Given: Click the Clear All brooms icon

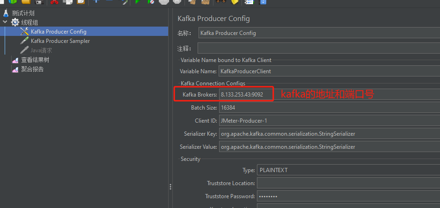Looking at the screenshot, I should coord(205,1).
